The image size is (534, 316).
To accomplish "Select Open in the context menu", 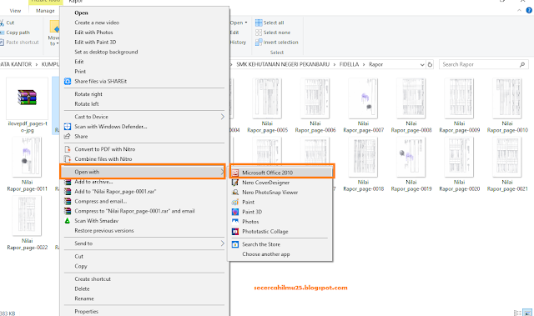I will point(81,13).
